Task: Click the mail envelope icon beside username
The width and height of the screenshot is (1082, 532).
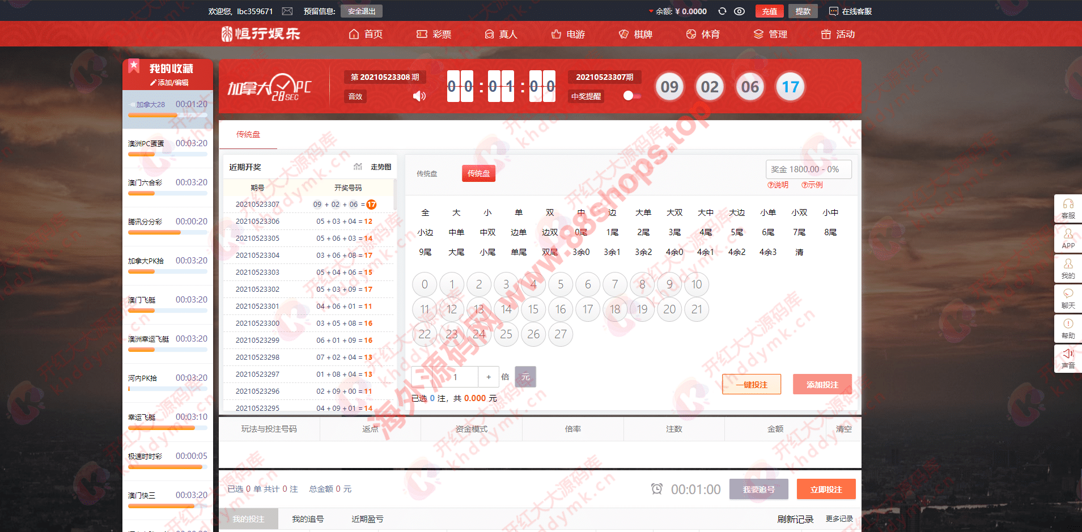Action: pos(287,11)
